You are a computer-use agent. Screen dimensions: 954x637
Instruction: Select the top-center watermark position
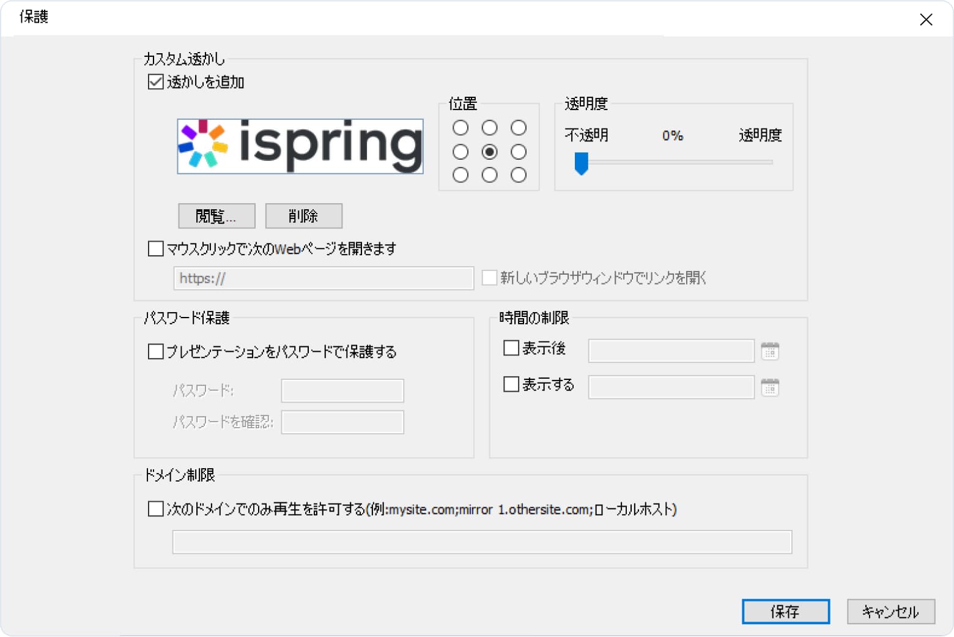point(489,128)
